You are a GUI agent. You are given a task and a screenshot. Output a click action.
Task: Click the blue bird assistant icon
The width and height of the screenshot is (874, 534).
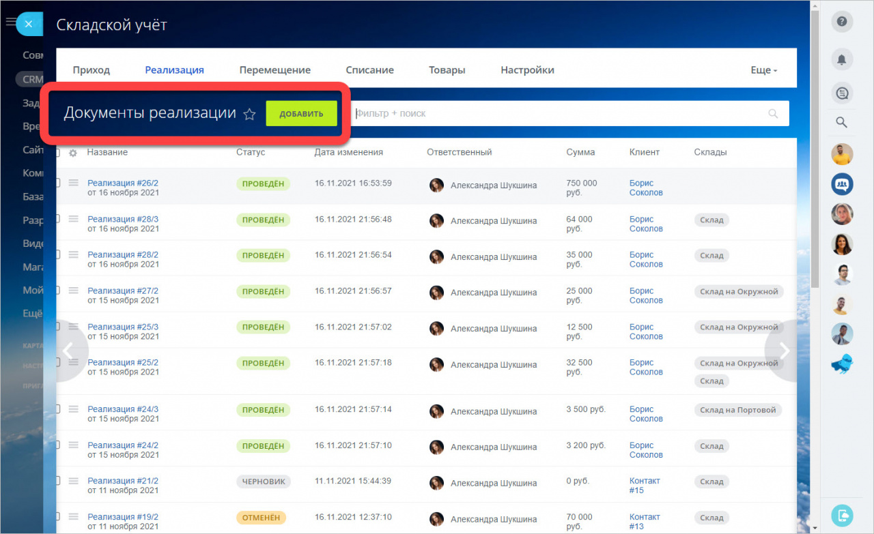pos(842,365)
